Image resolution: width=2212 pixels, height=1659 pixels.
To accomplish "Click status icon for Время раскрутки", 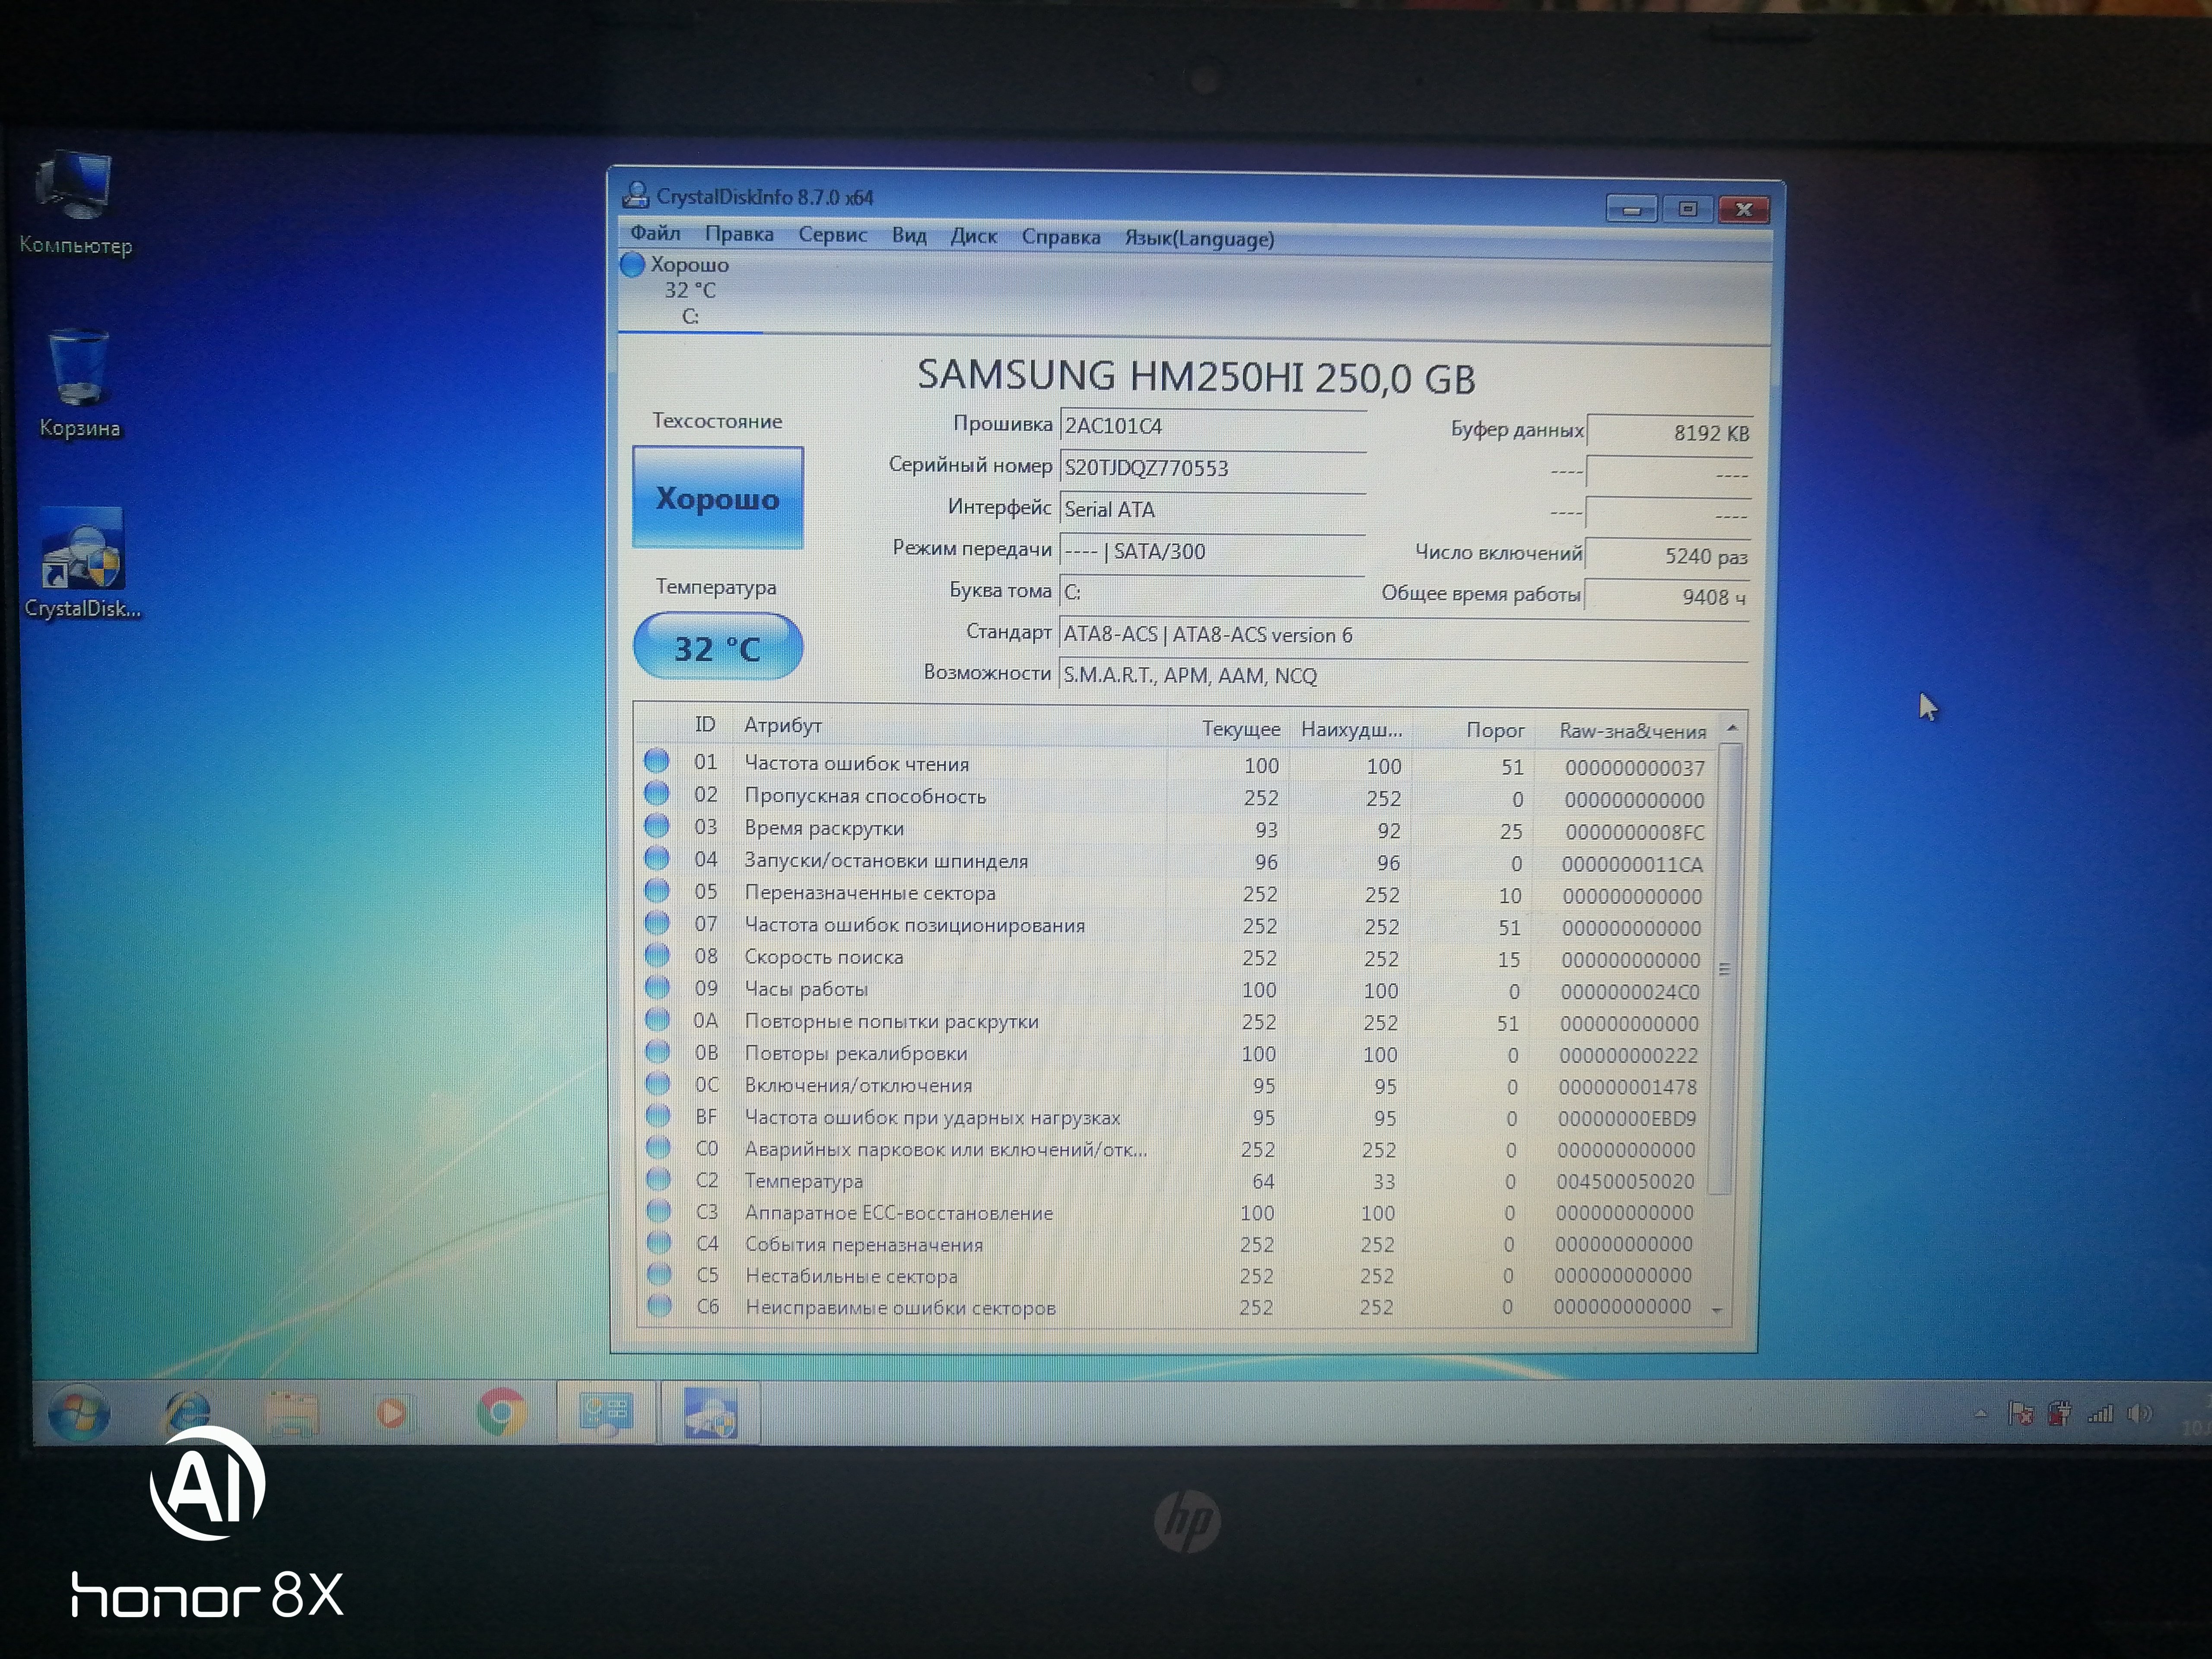I will point(656,826).
